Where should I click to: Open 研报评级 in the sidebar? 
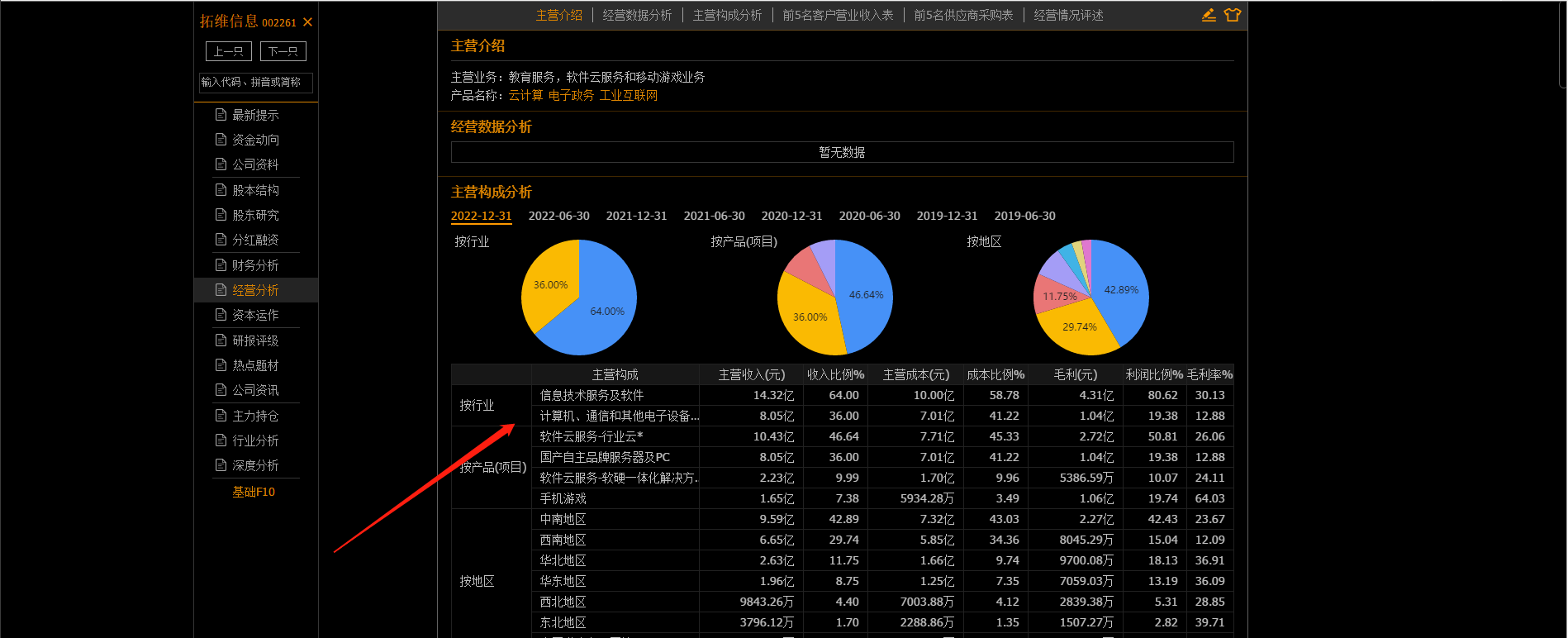click(255, 340)
